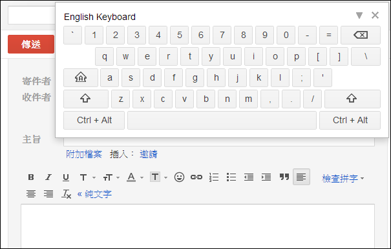This screenshot has height=249, width=391.
Task: Tap the h key
Action: (217, 77)
